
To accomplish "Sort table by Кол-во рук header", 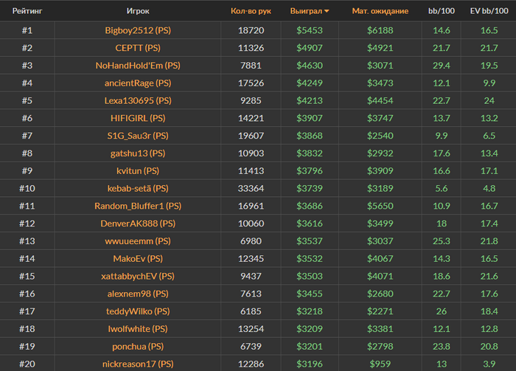I will [251, 11].
